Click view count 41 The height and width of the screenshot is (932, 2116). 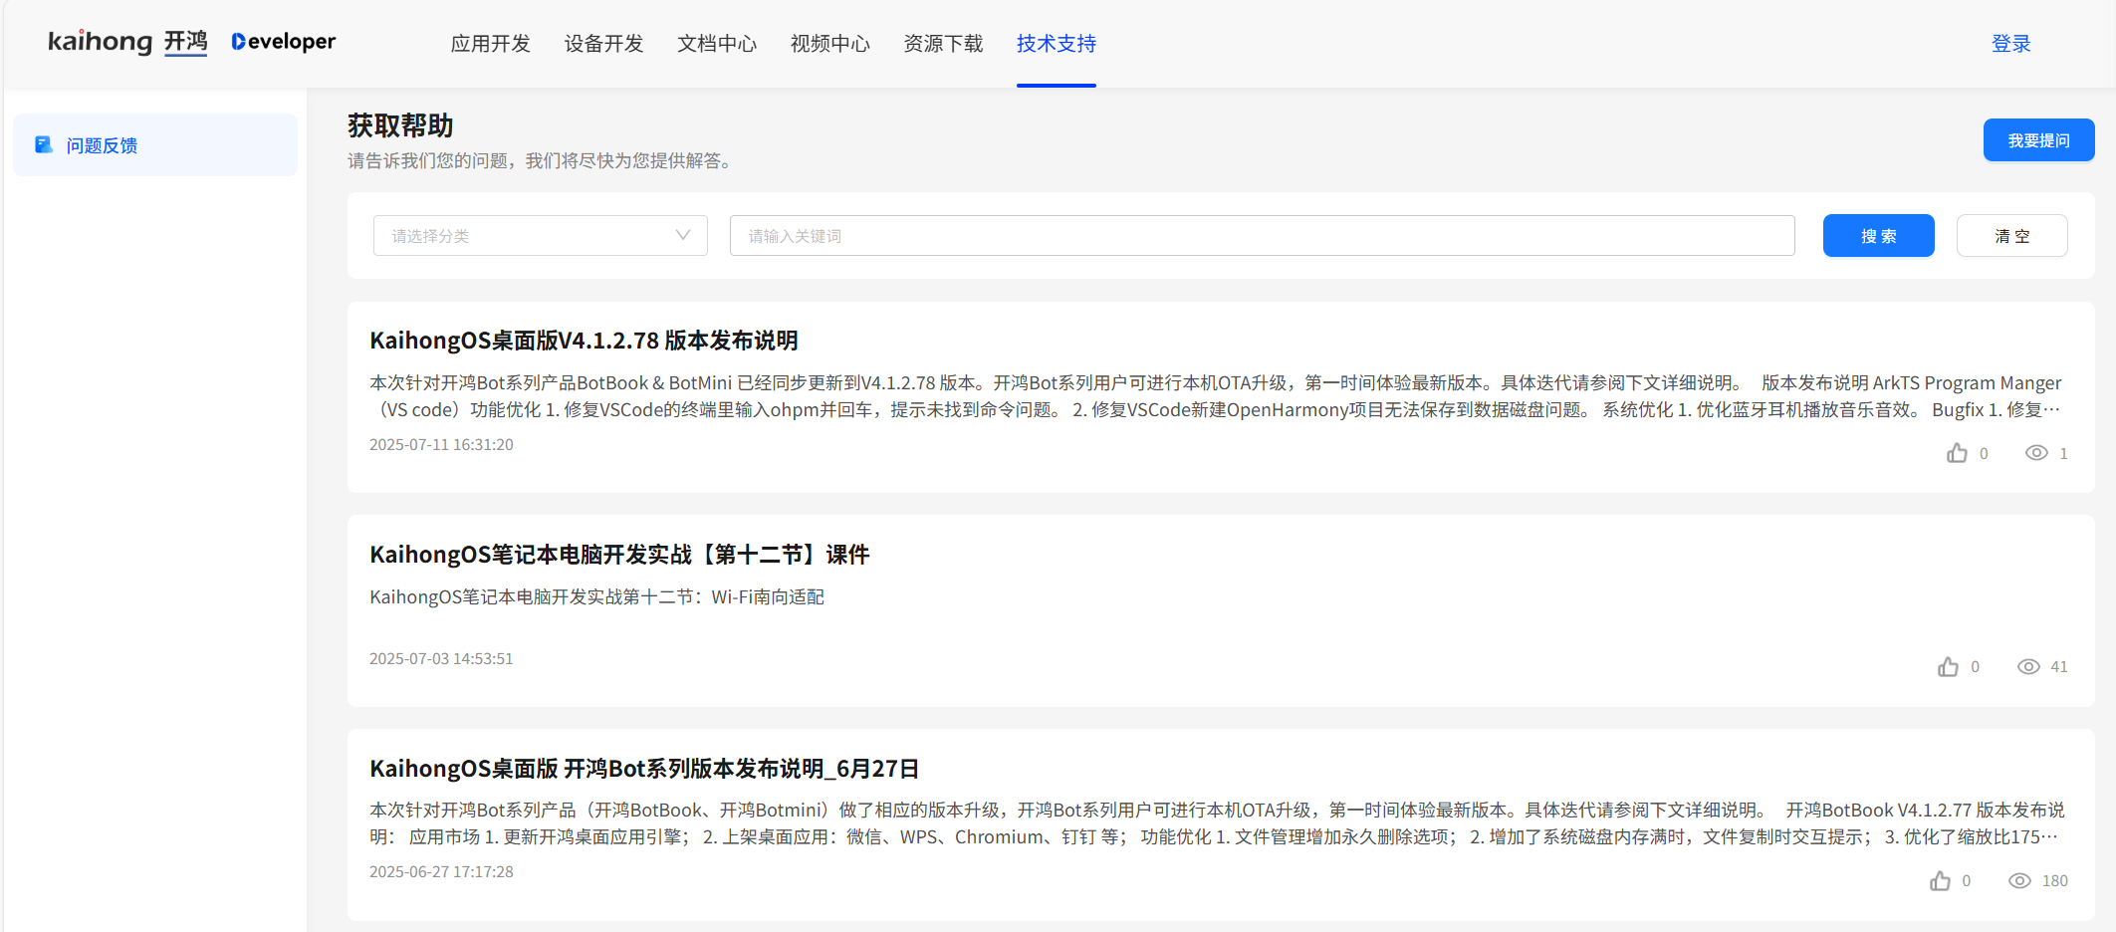click(2059, 667)
